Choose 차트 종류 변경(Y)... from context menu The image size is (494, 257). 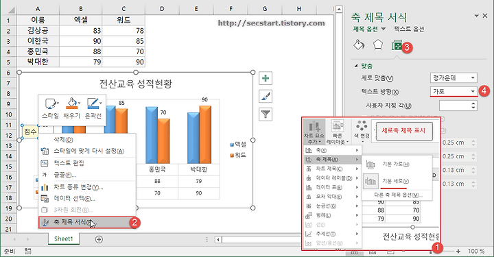pos(87,187)
